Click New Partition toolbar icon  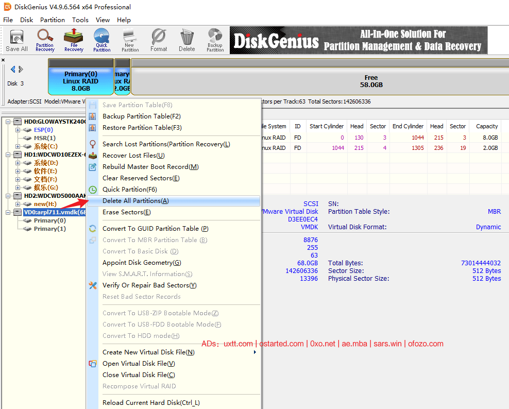[x=130, y=41]
